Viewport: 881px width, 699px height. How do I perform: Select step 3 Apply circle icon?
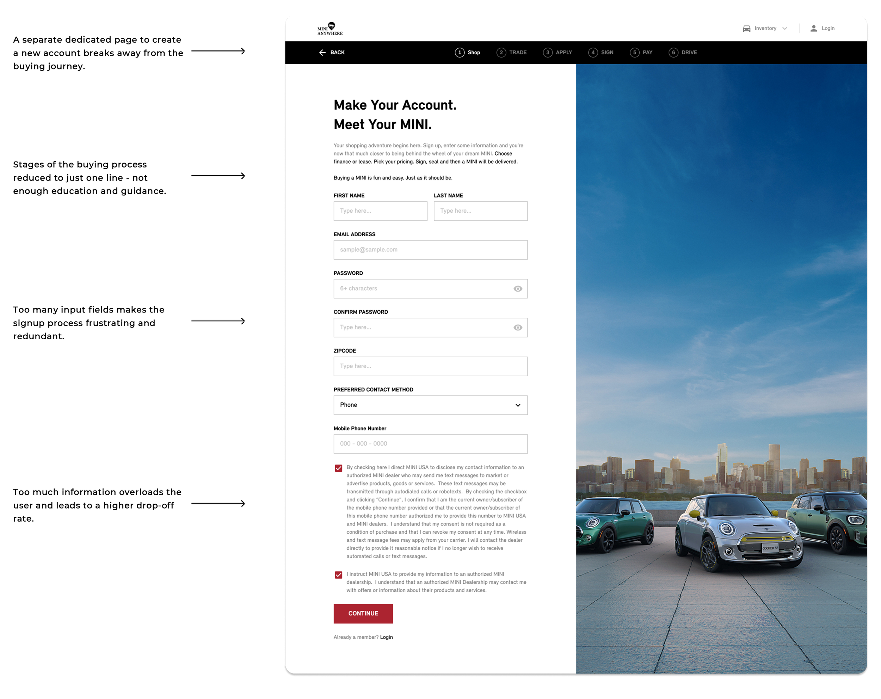[548, 52]
